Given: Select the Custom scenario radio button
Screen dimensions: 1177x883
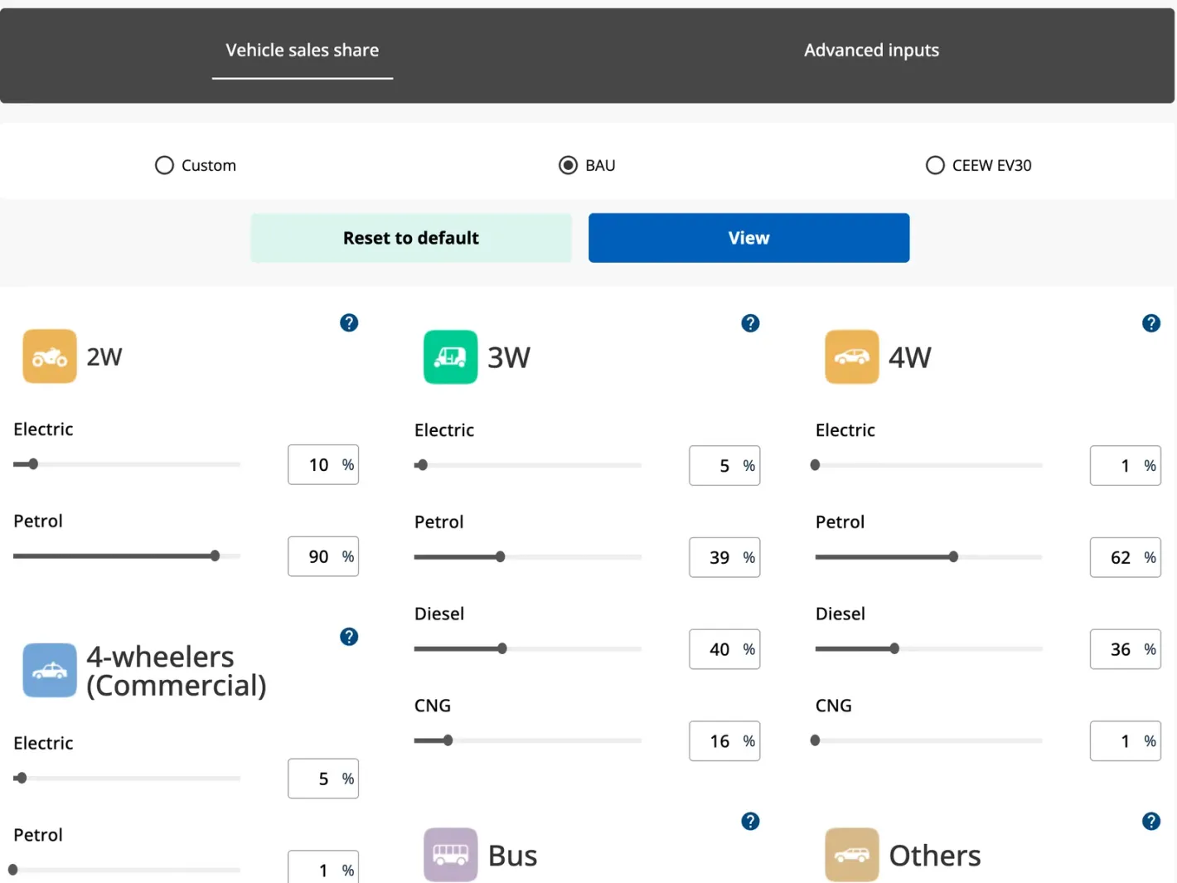Looking at the screenshot, I should point(164,165).
